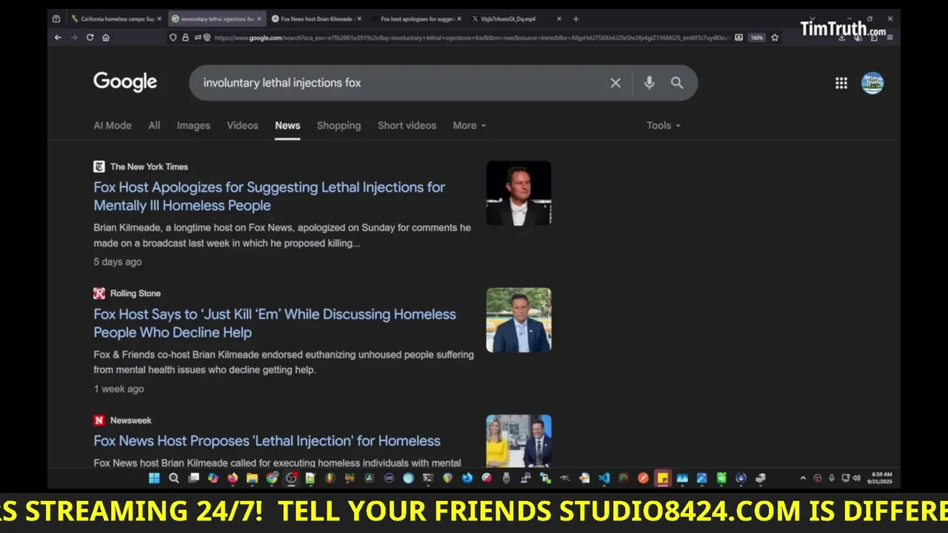Screen dimensions: 948x533
Task: Reset the 160% zoom level indicator
Action: tap(756, 37)
